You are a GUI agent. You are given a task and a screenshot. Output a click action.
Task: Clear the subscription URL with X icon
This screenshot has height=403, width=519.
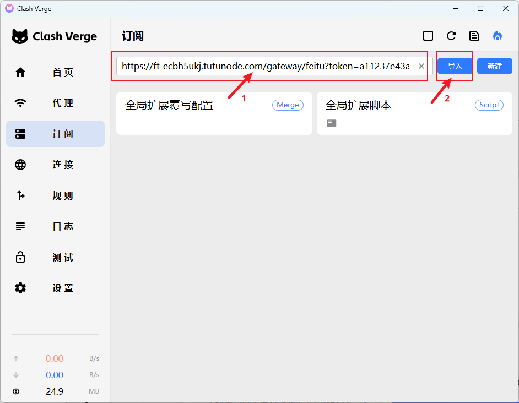(421, 66)
